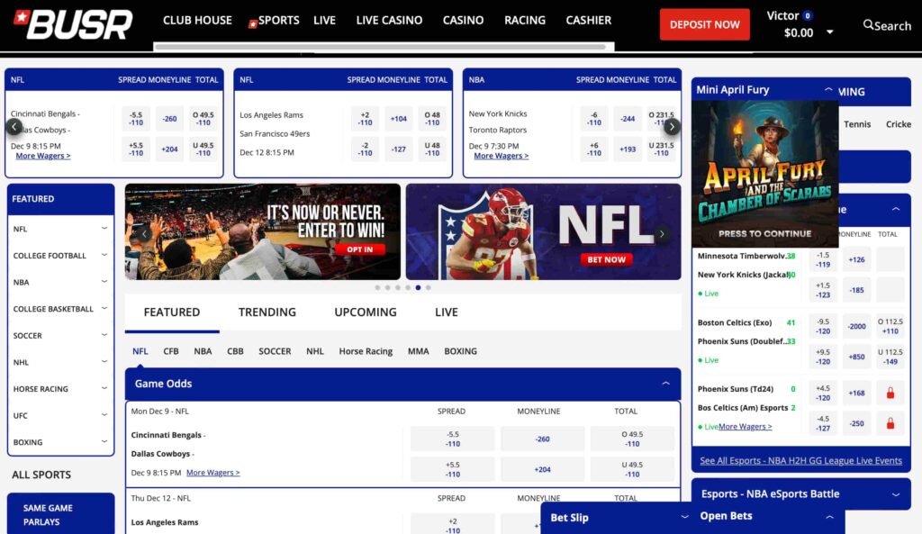Pick Phoenix Suns +850 moneyline
Screen dimensions: 922x534
coord(857,357)
